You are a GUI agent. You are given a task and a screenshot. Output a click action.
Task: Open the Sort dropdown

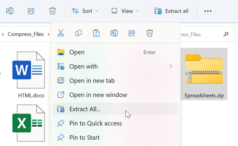tap(85, 11)
